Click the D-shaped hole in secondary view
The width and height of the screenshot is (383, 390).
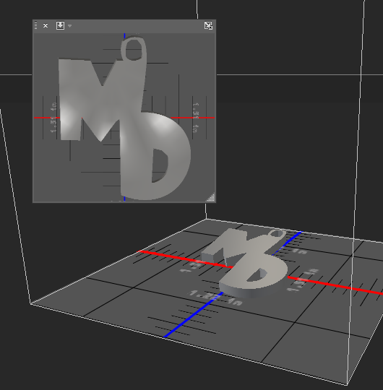[160, 165]
